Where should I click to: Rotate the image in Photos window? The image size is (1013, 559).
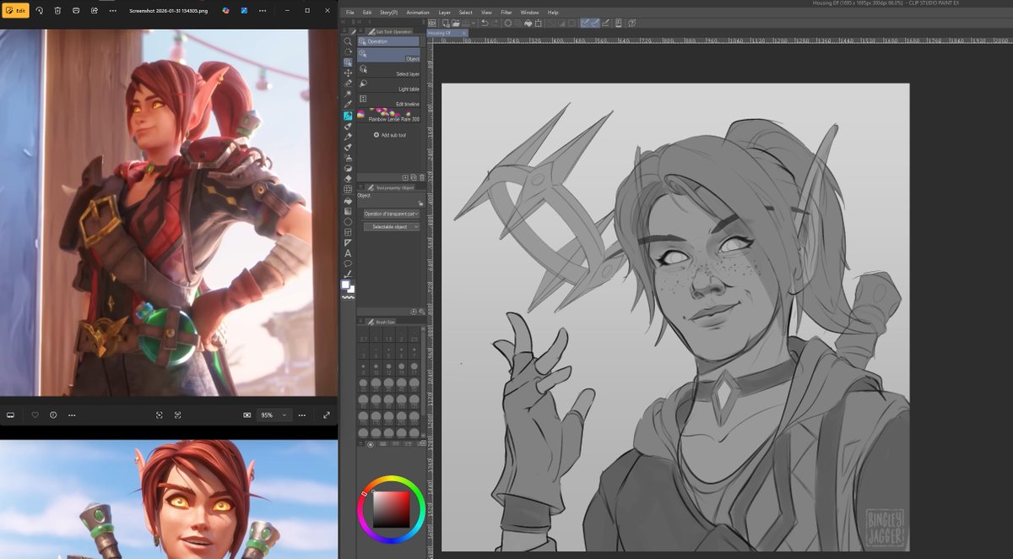39,10
